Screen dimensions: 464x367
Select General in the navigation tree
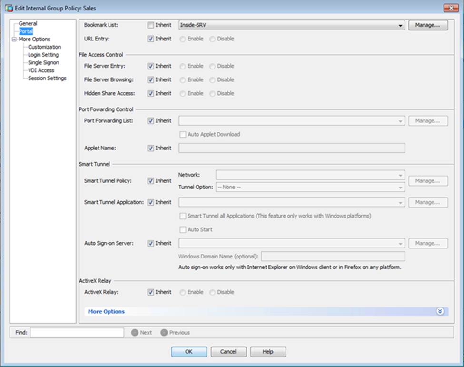28,23
